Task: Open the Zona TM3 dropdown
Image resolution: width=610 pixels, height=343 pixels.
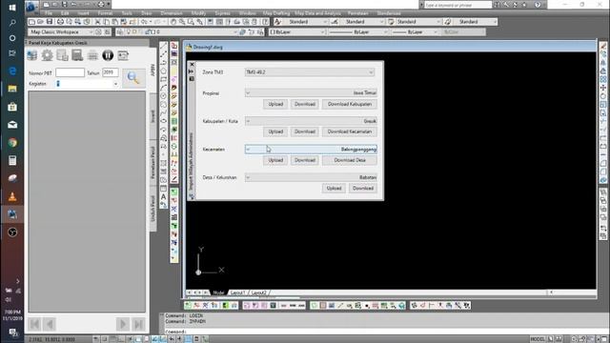Action: click(310, 72)
